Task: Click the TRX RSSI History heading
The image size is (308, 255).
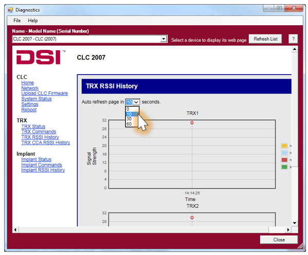Action: point(112,86)
